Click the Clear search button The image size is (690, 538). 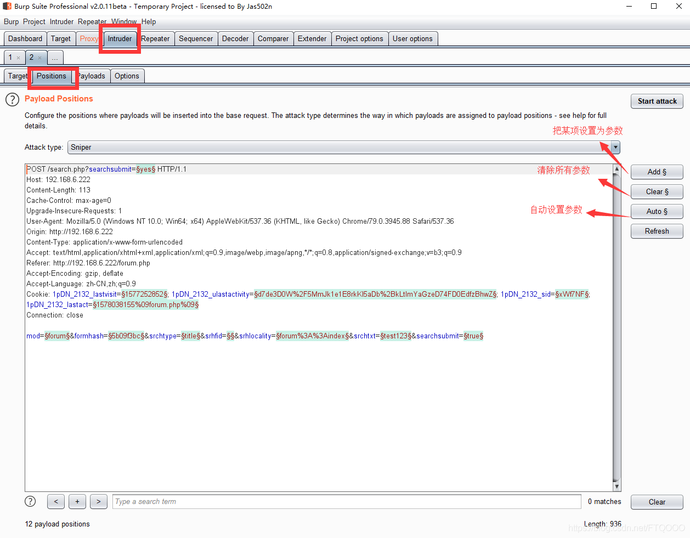[657, 502]
